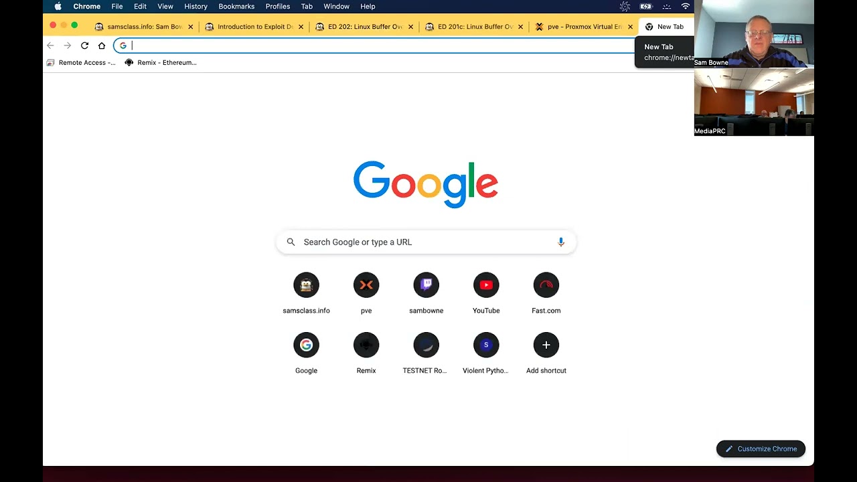857x482 pixels.
Task: Open the Edit menu
Action: click(x=140, y=6)
